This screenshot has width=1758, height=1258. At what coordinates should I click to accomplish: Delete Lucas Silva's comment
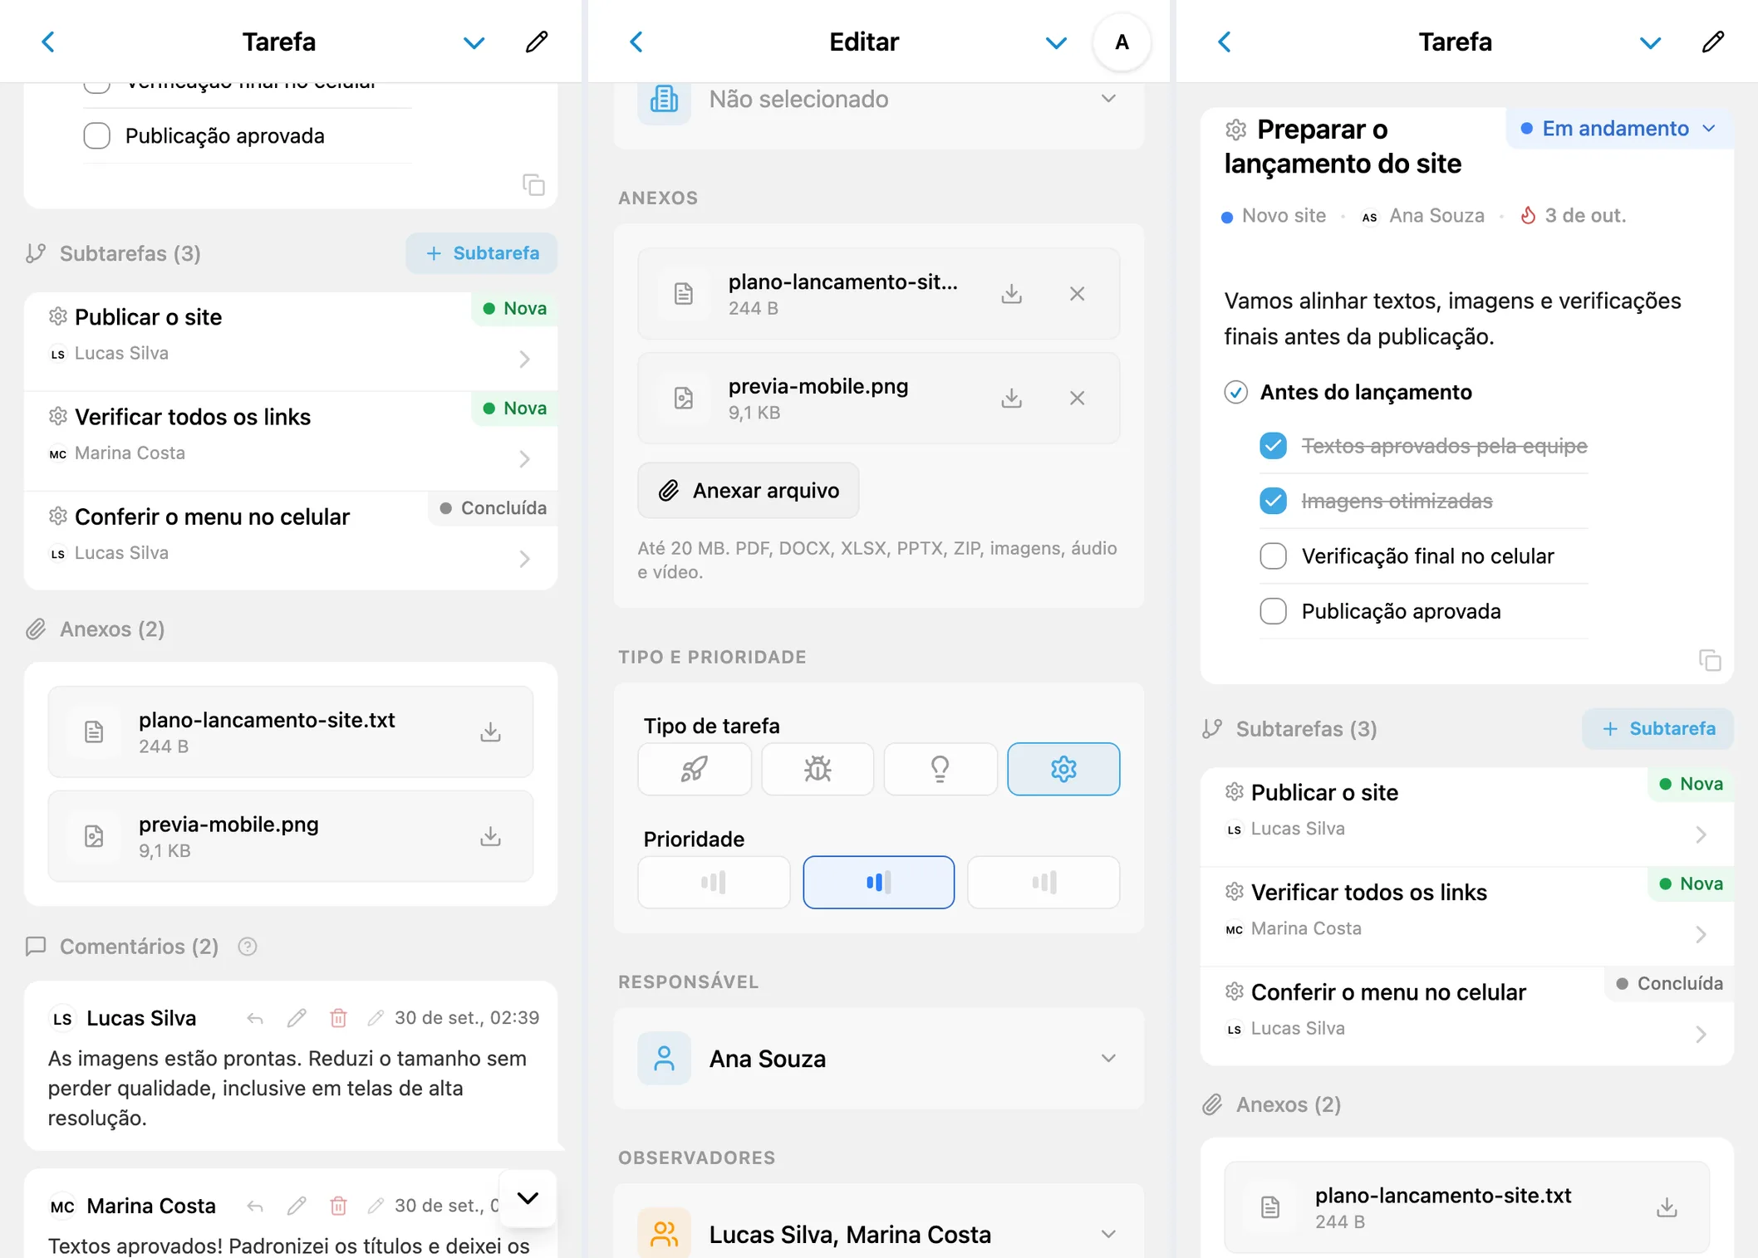tap(338, 1018)
